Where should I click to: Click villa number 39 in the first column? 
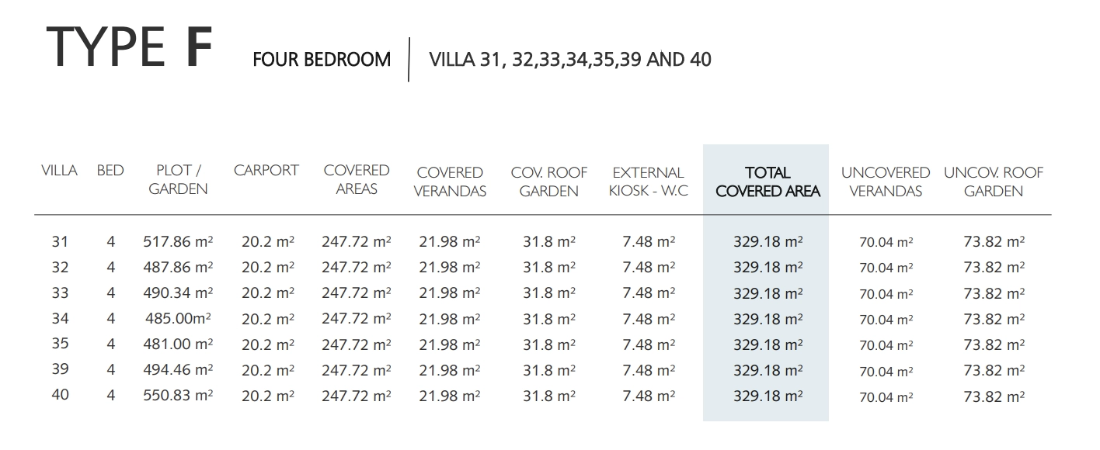click(x=60, y=369)
